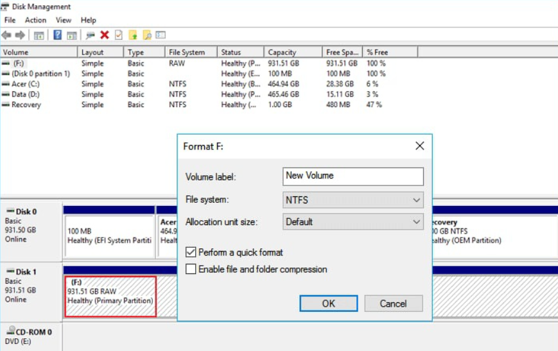Click the folder with green arrow icon
The image size is (558, 351).
click(133, 35)
